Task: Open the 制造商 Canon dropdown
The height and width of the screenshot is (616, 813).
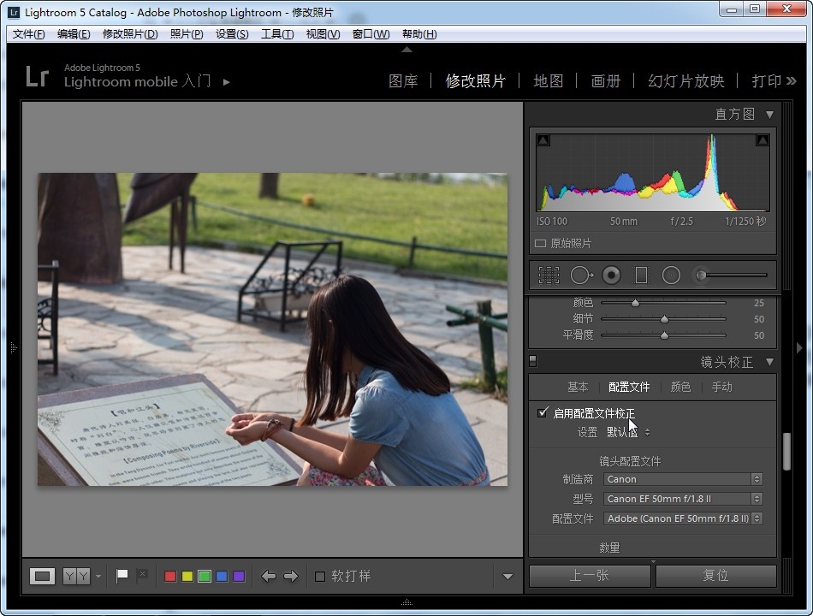Action: (682, 479)
